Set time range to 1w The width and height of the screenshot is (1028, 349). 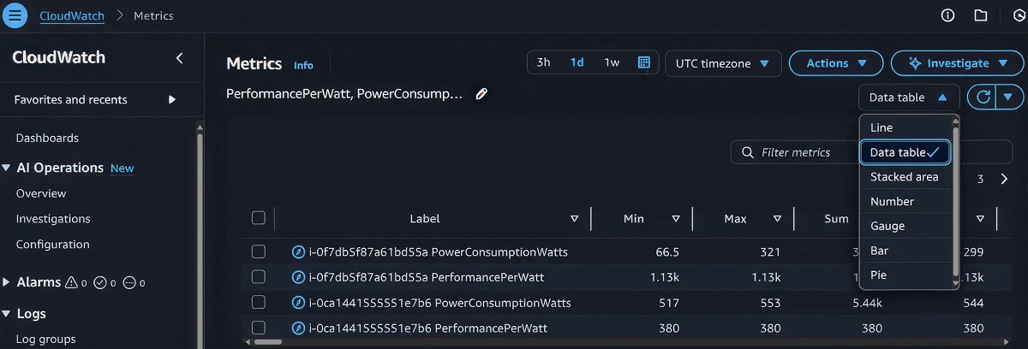click(612, 62)
